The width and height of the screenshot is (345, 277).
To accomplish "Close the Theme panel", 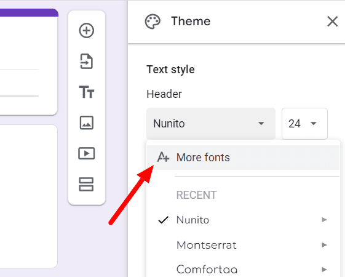I will click(x=332, y=22).
